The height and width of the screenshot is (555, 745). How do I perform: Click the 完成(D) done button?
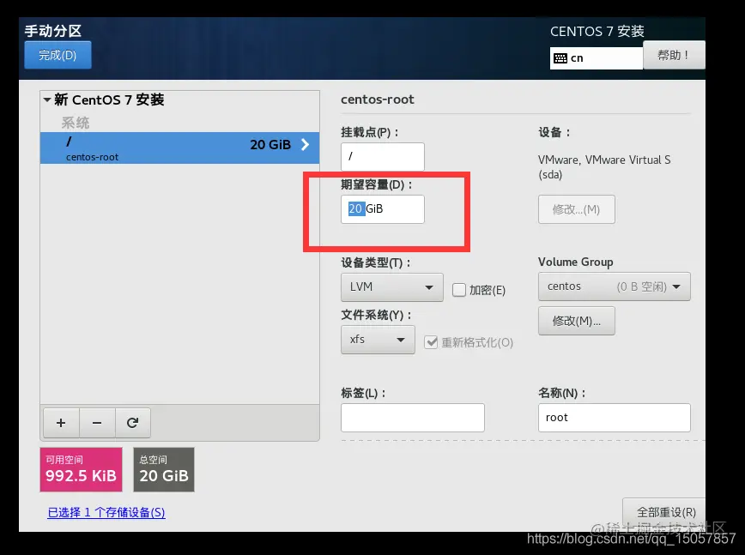coord(58,55)
